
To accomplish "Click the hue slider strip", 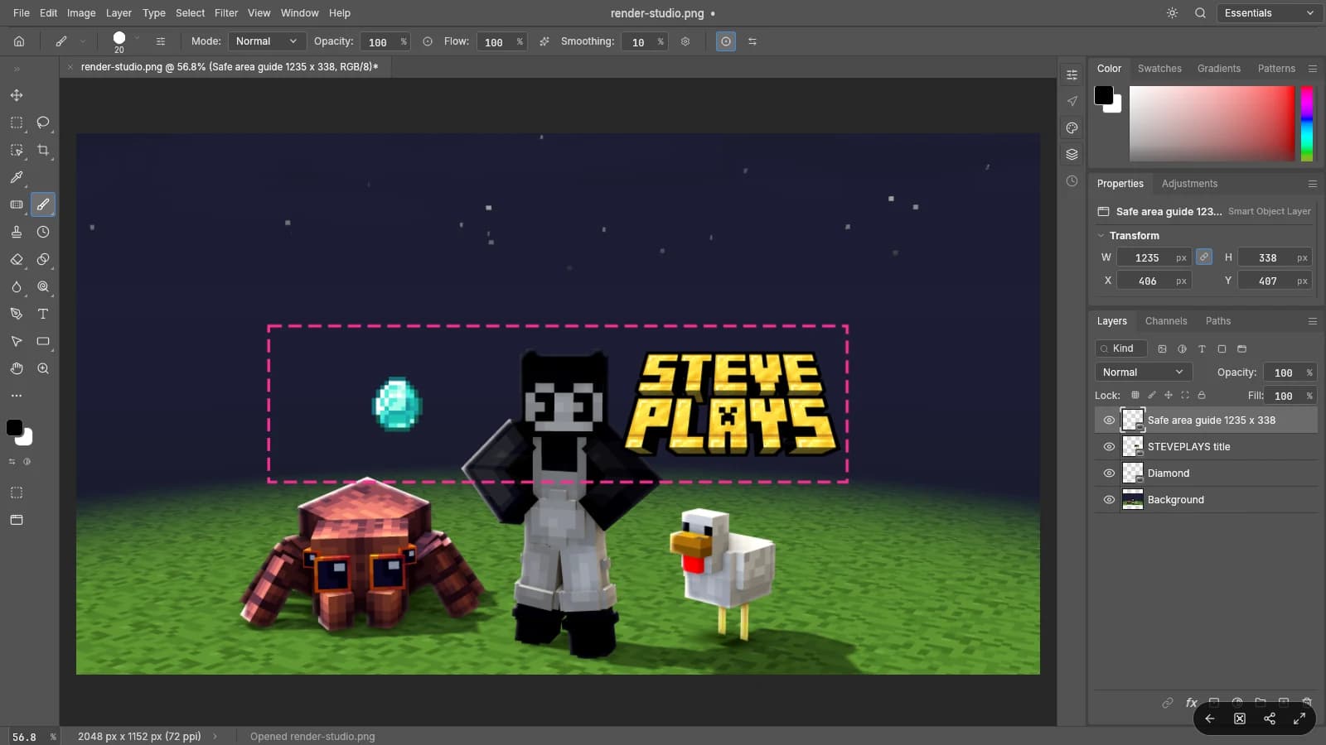I will [x=1307, y=124].
